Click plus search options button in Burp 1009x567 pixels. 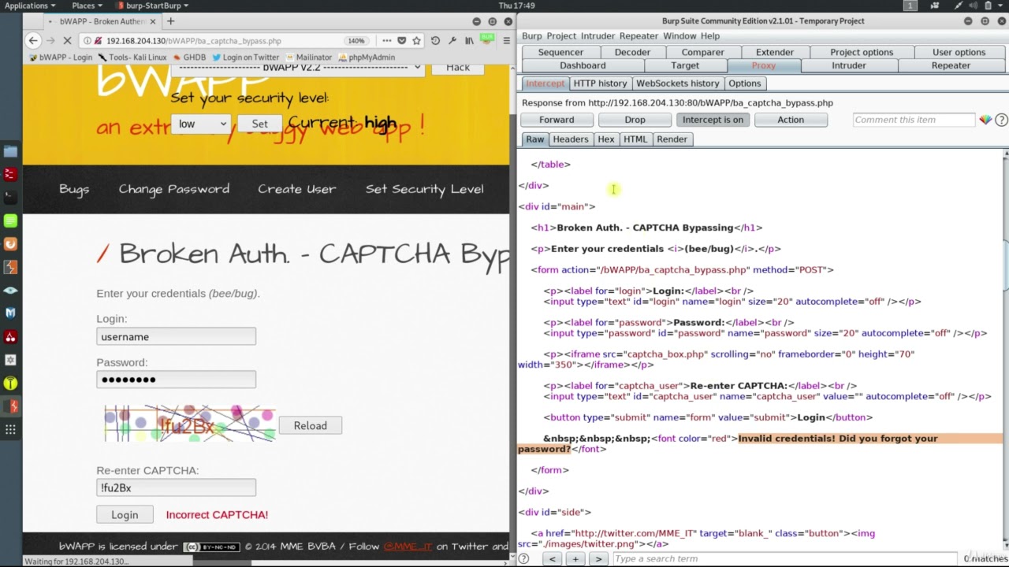click(575, 558)
